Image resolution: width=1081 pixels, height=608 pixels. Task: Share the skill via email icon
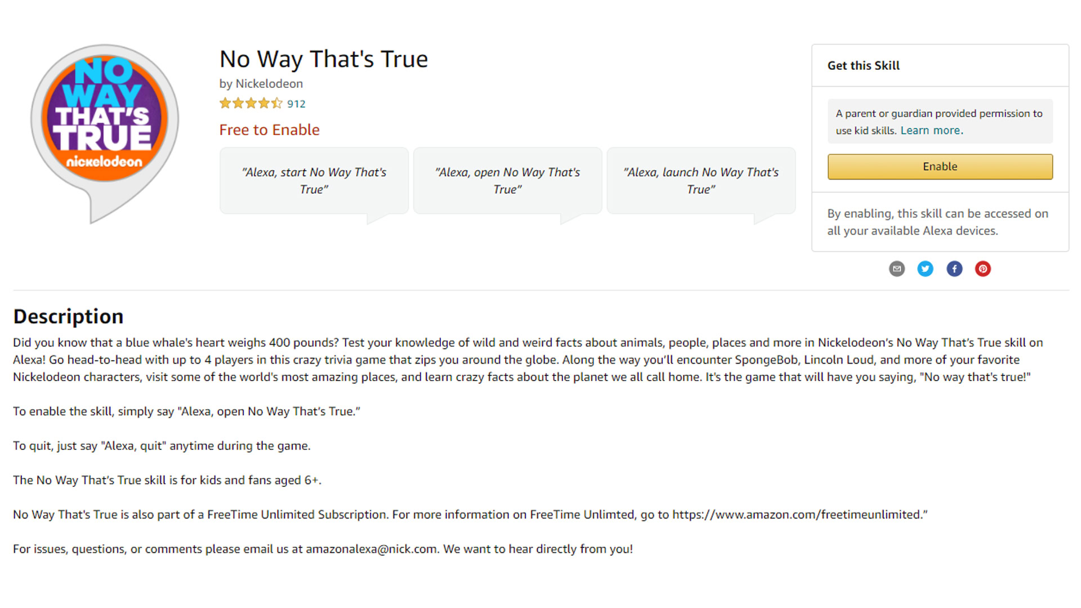[897, 269]
